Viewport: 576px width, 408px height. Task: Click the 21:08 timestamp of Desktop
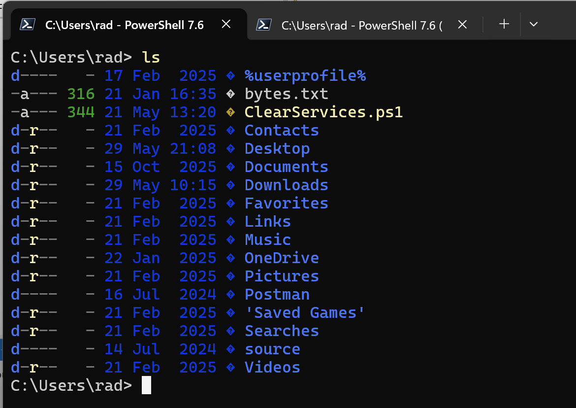coord(193,149)
